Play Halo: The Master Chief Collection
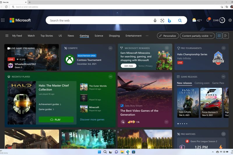This screenshot has width=233, height=155. coord(56,120)
